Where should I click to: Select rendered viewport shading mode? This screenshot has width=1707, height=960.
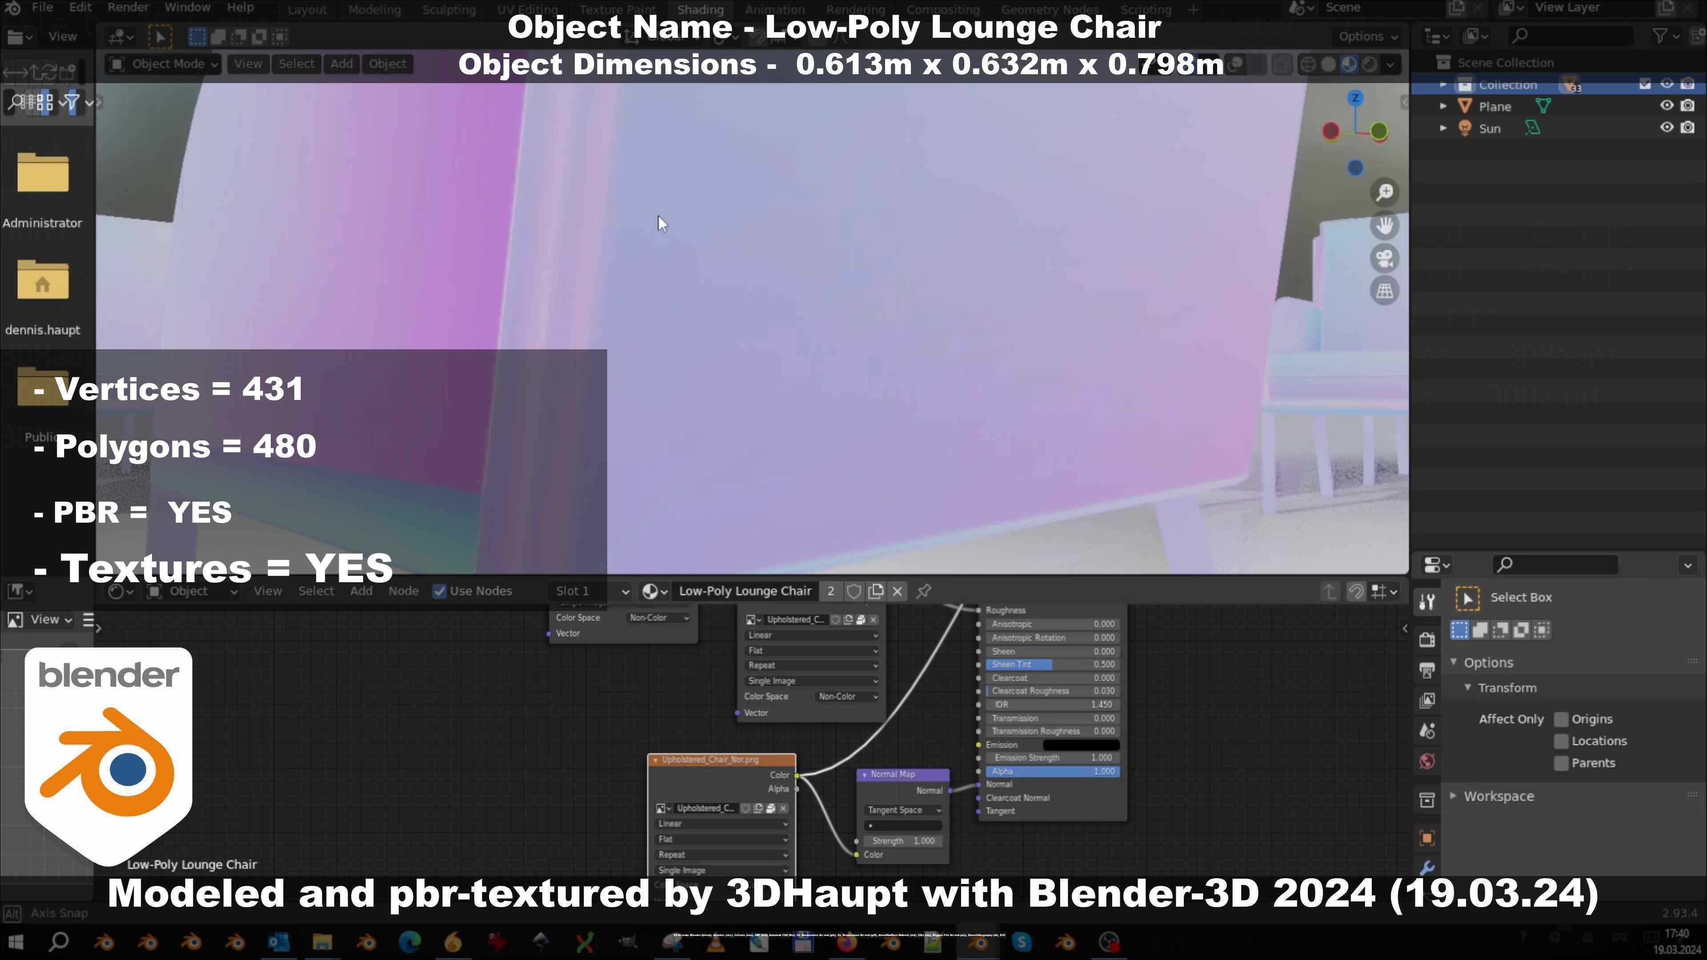[1370, 64]
